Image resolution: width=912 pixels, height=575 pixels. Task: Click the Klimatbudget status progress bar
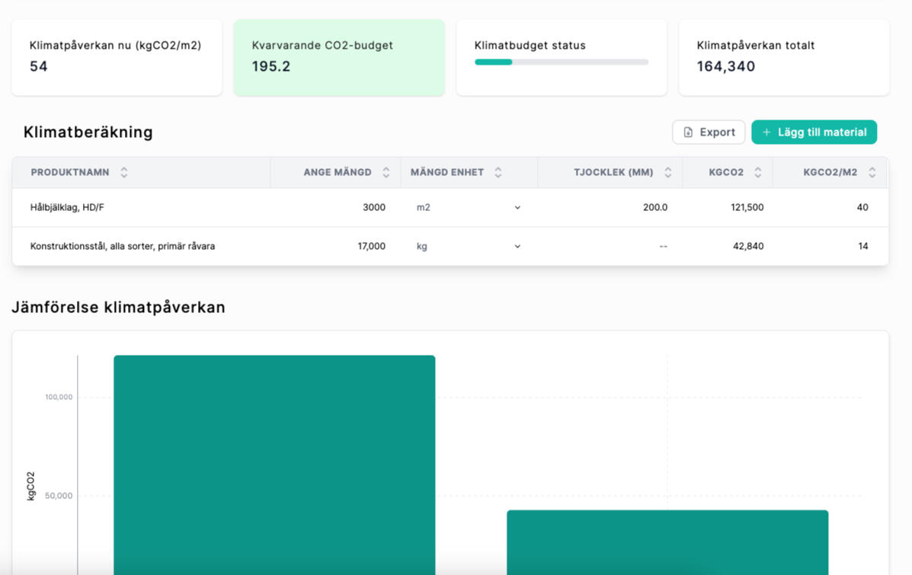[562, 62]
